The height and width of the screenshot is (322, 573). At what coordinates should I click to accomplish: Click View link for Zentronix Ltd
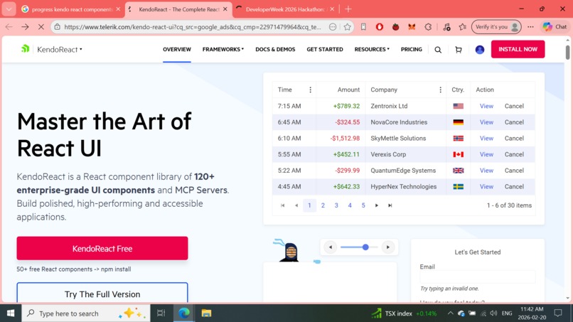tap(486, 106)
